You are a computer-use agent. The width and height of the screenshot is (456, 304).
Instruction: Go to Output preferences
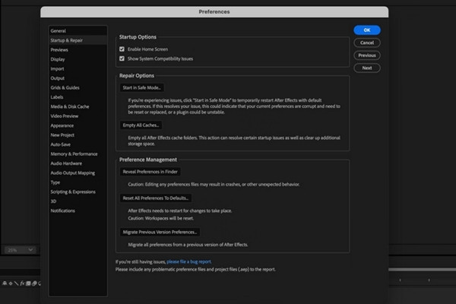78,78
